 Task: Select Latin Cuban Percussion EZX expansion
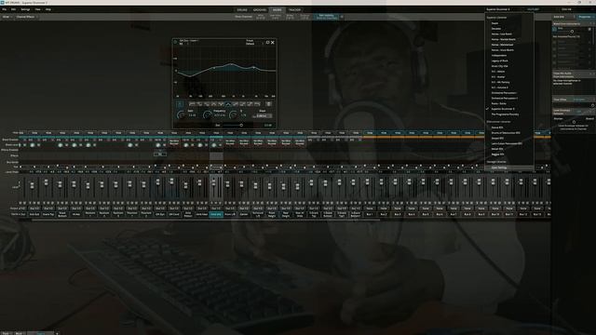(x=507, y=143)
